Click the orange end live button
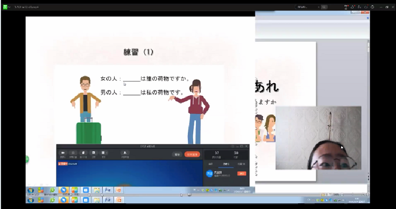The image size is (396, 209). click(192, 154)
